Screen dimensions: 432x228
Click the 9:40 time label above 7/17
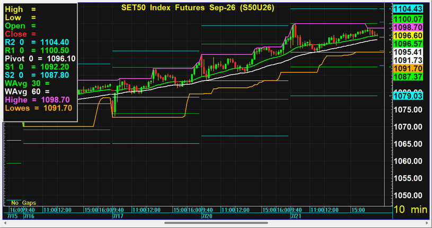pyautogui.click(x=118, y=210)
